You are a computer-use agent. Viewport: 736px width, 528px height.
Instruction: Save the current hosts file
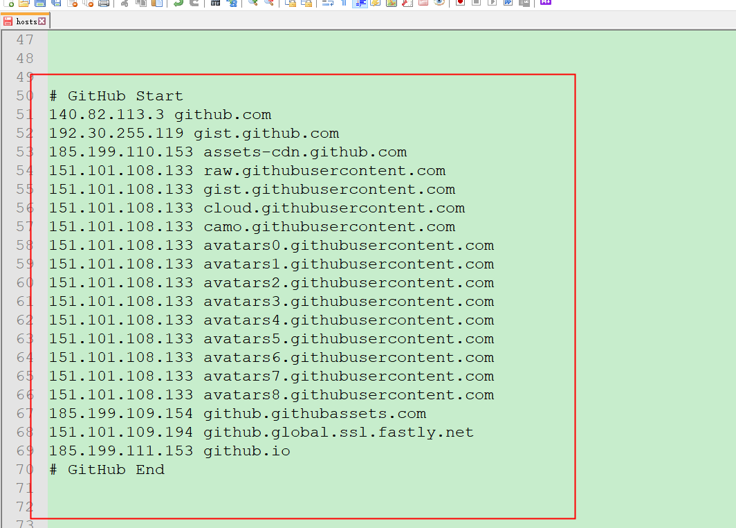(x=40, y=2)
